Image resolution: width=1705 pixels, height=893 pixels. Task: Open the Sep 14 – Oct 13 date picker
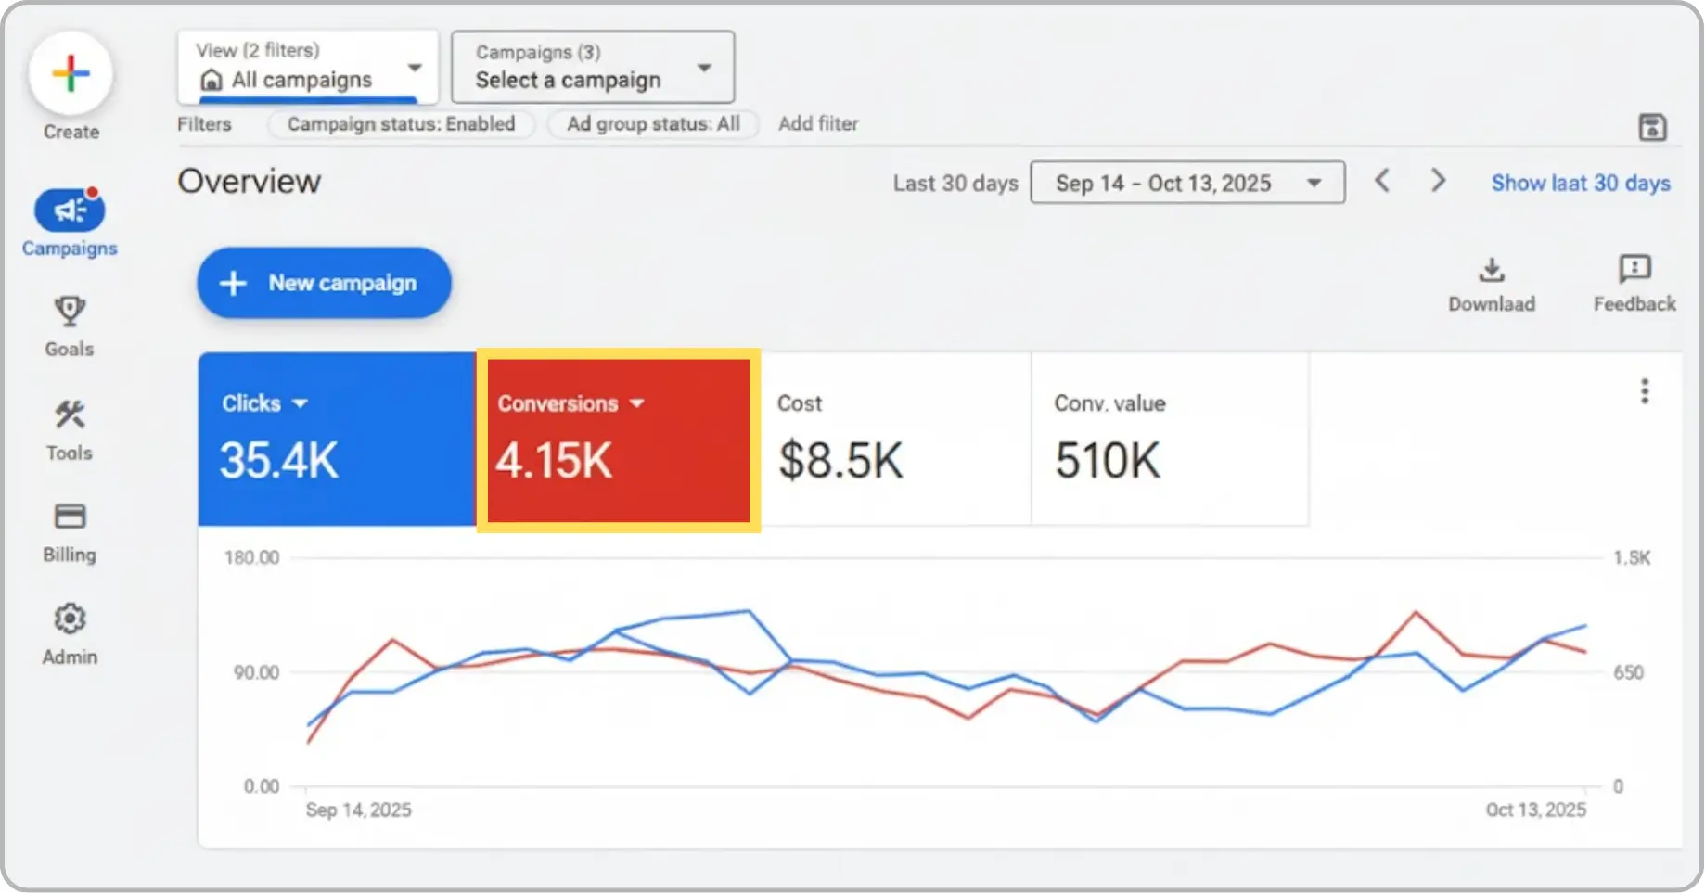point(1187,183)
